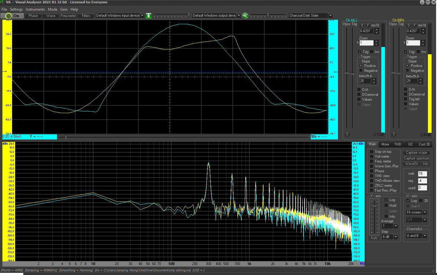Click the 0 button atop Ch B panel
Viewport: 437px width, 275px height.
[x=409, y=25]
